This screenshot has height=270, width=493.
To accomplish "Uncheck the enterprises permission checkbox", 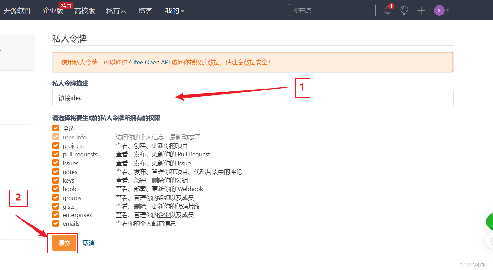I will point(56,215).
